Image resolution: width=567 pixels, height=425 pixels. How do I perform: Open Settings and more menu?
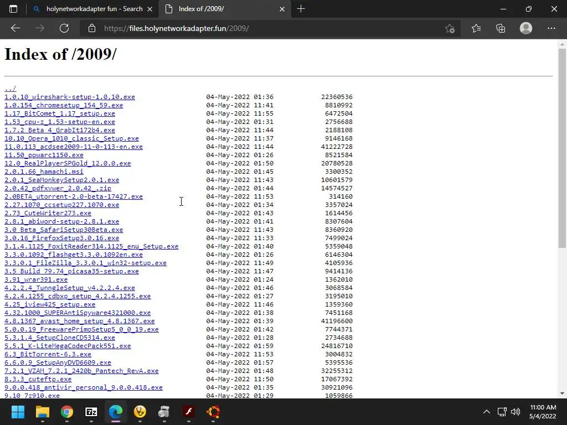pyautogui.click(x=551, y=28)
